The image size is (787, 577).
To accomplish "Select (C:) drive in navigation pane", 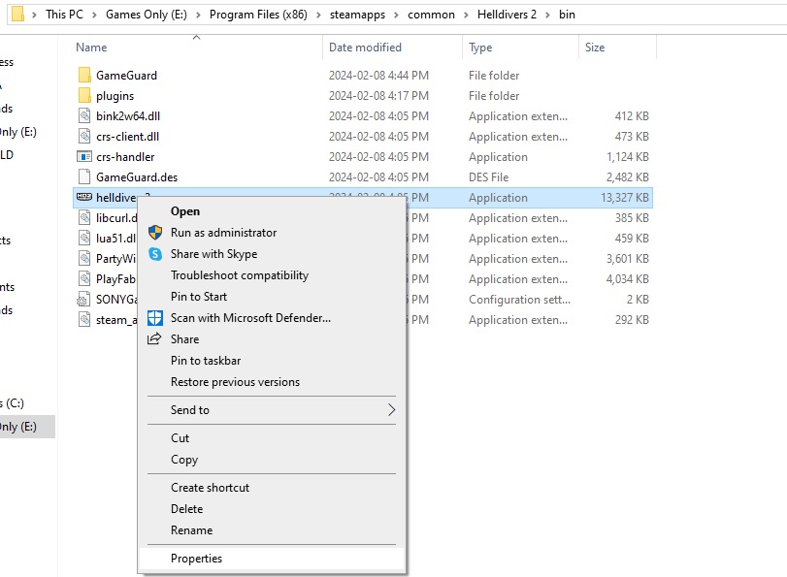I will pos(12,403).
